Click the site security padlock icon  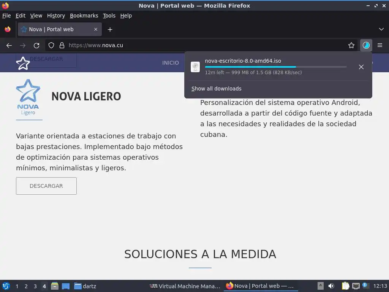[x=62, y=45]
